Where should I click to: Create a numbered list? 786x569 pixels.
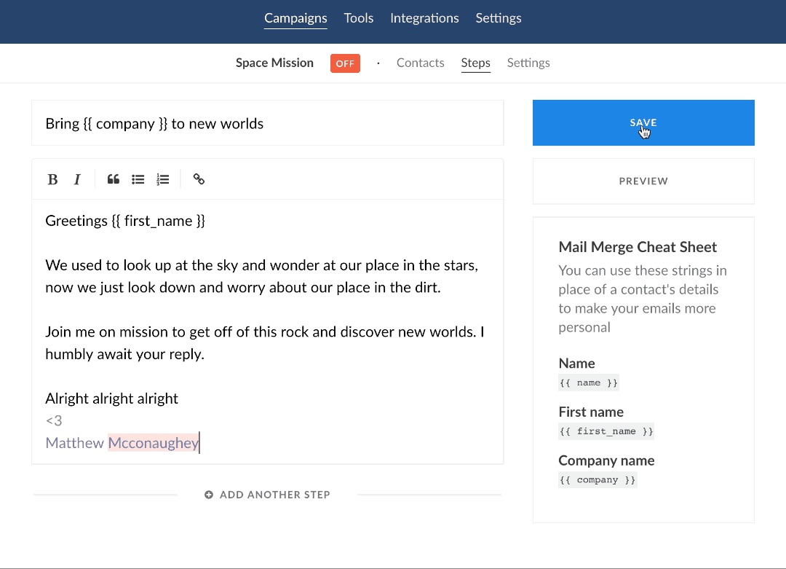coord(163,179)
